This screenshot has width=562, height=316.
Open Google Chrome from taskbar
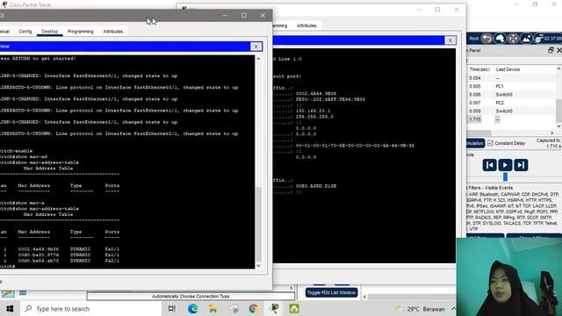click(x=254, y=309)
